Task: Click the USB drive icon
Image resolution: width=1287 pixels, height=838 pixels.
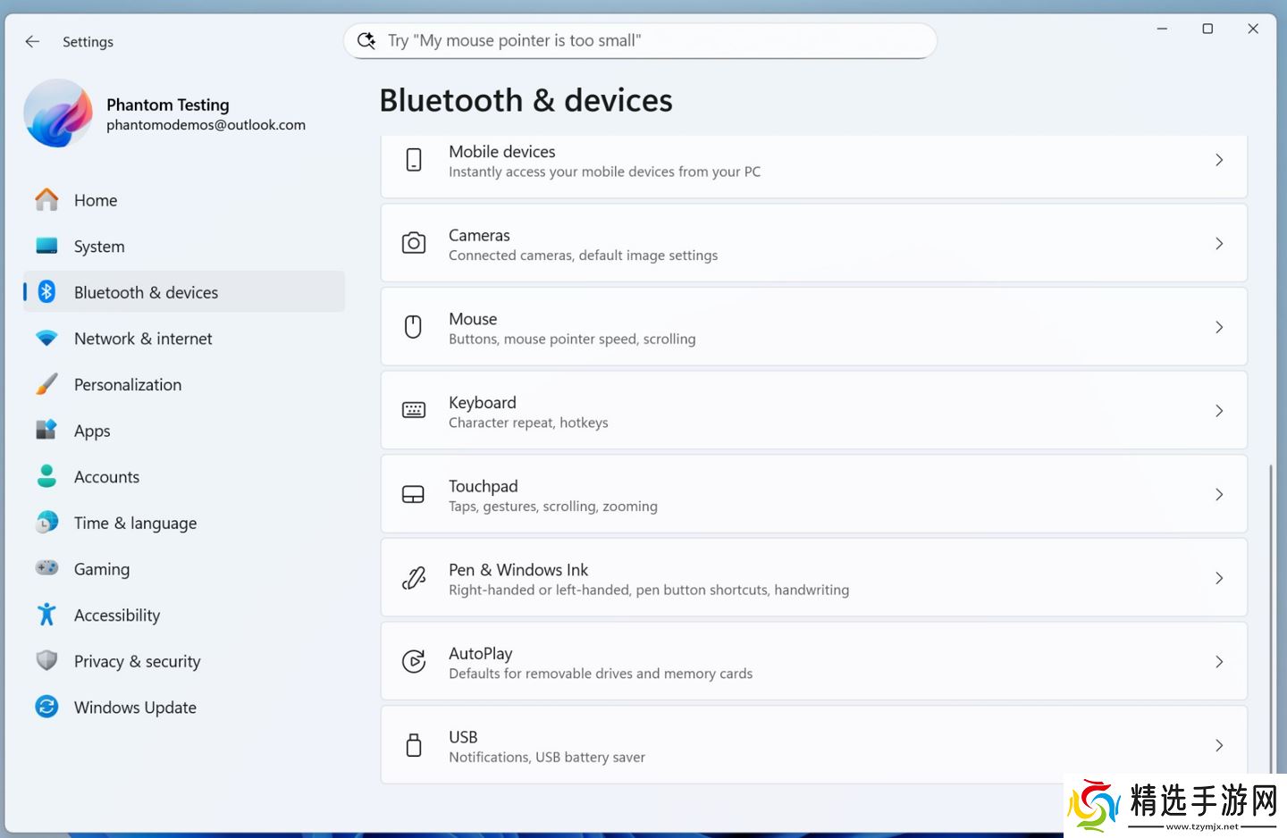Action: (x=414, y=745)
